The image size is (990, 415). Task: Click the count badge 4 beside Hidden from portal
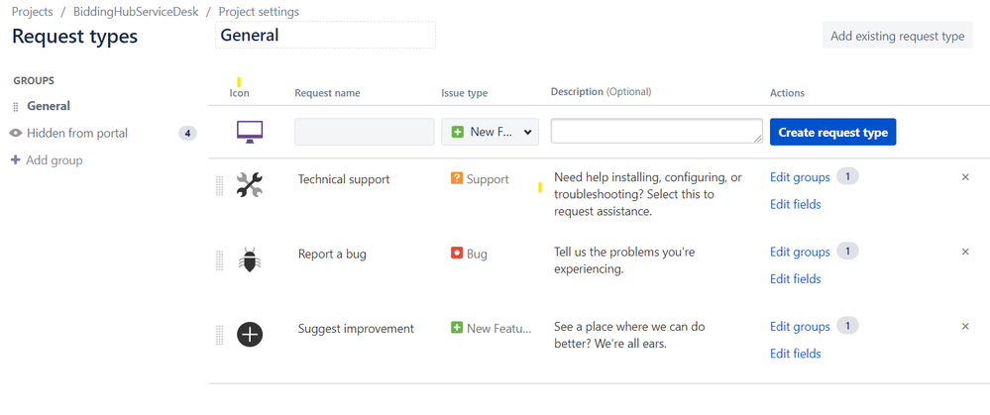(x=187, y=133)
